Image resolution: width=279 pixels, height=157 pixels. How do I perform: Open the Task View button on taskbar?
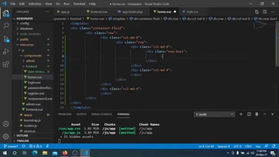(x=24, y=153)
